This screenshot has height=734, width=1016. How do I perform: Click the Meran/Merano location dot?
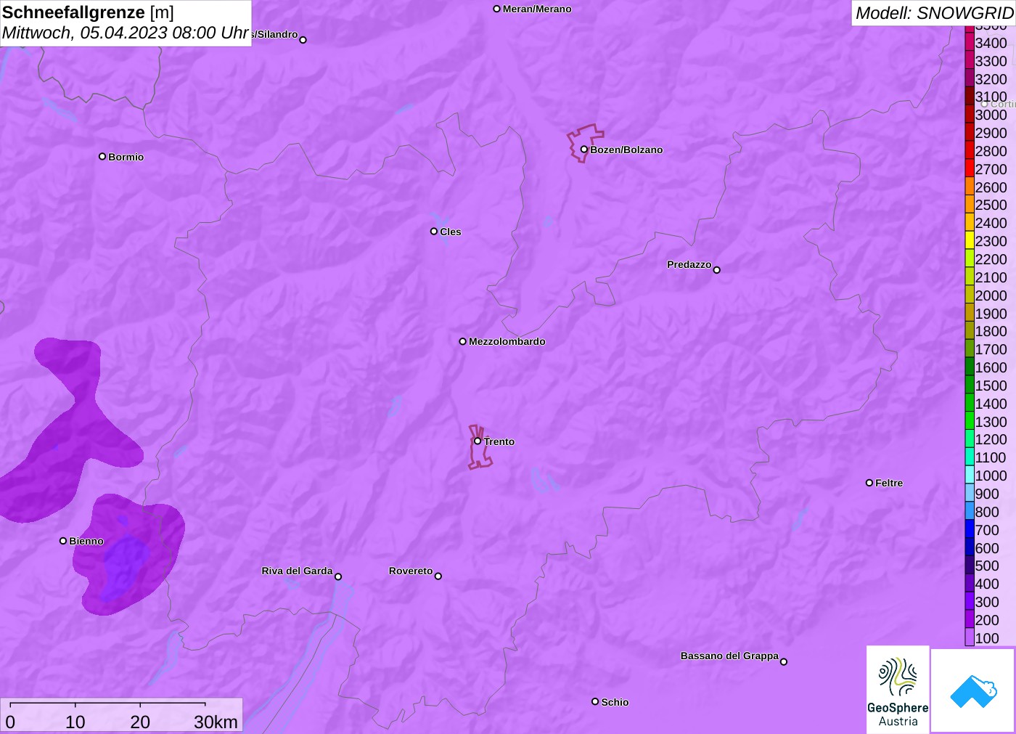pos(497,9)
